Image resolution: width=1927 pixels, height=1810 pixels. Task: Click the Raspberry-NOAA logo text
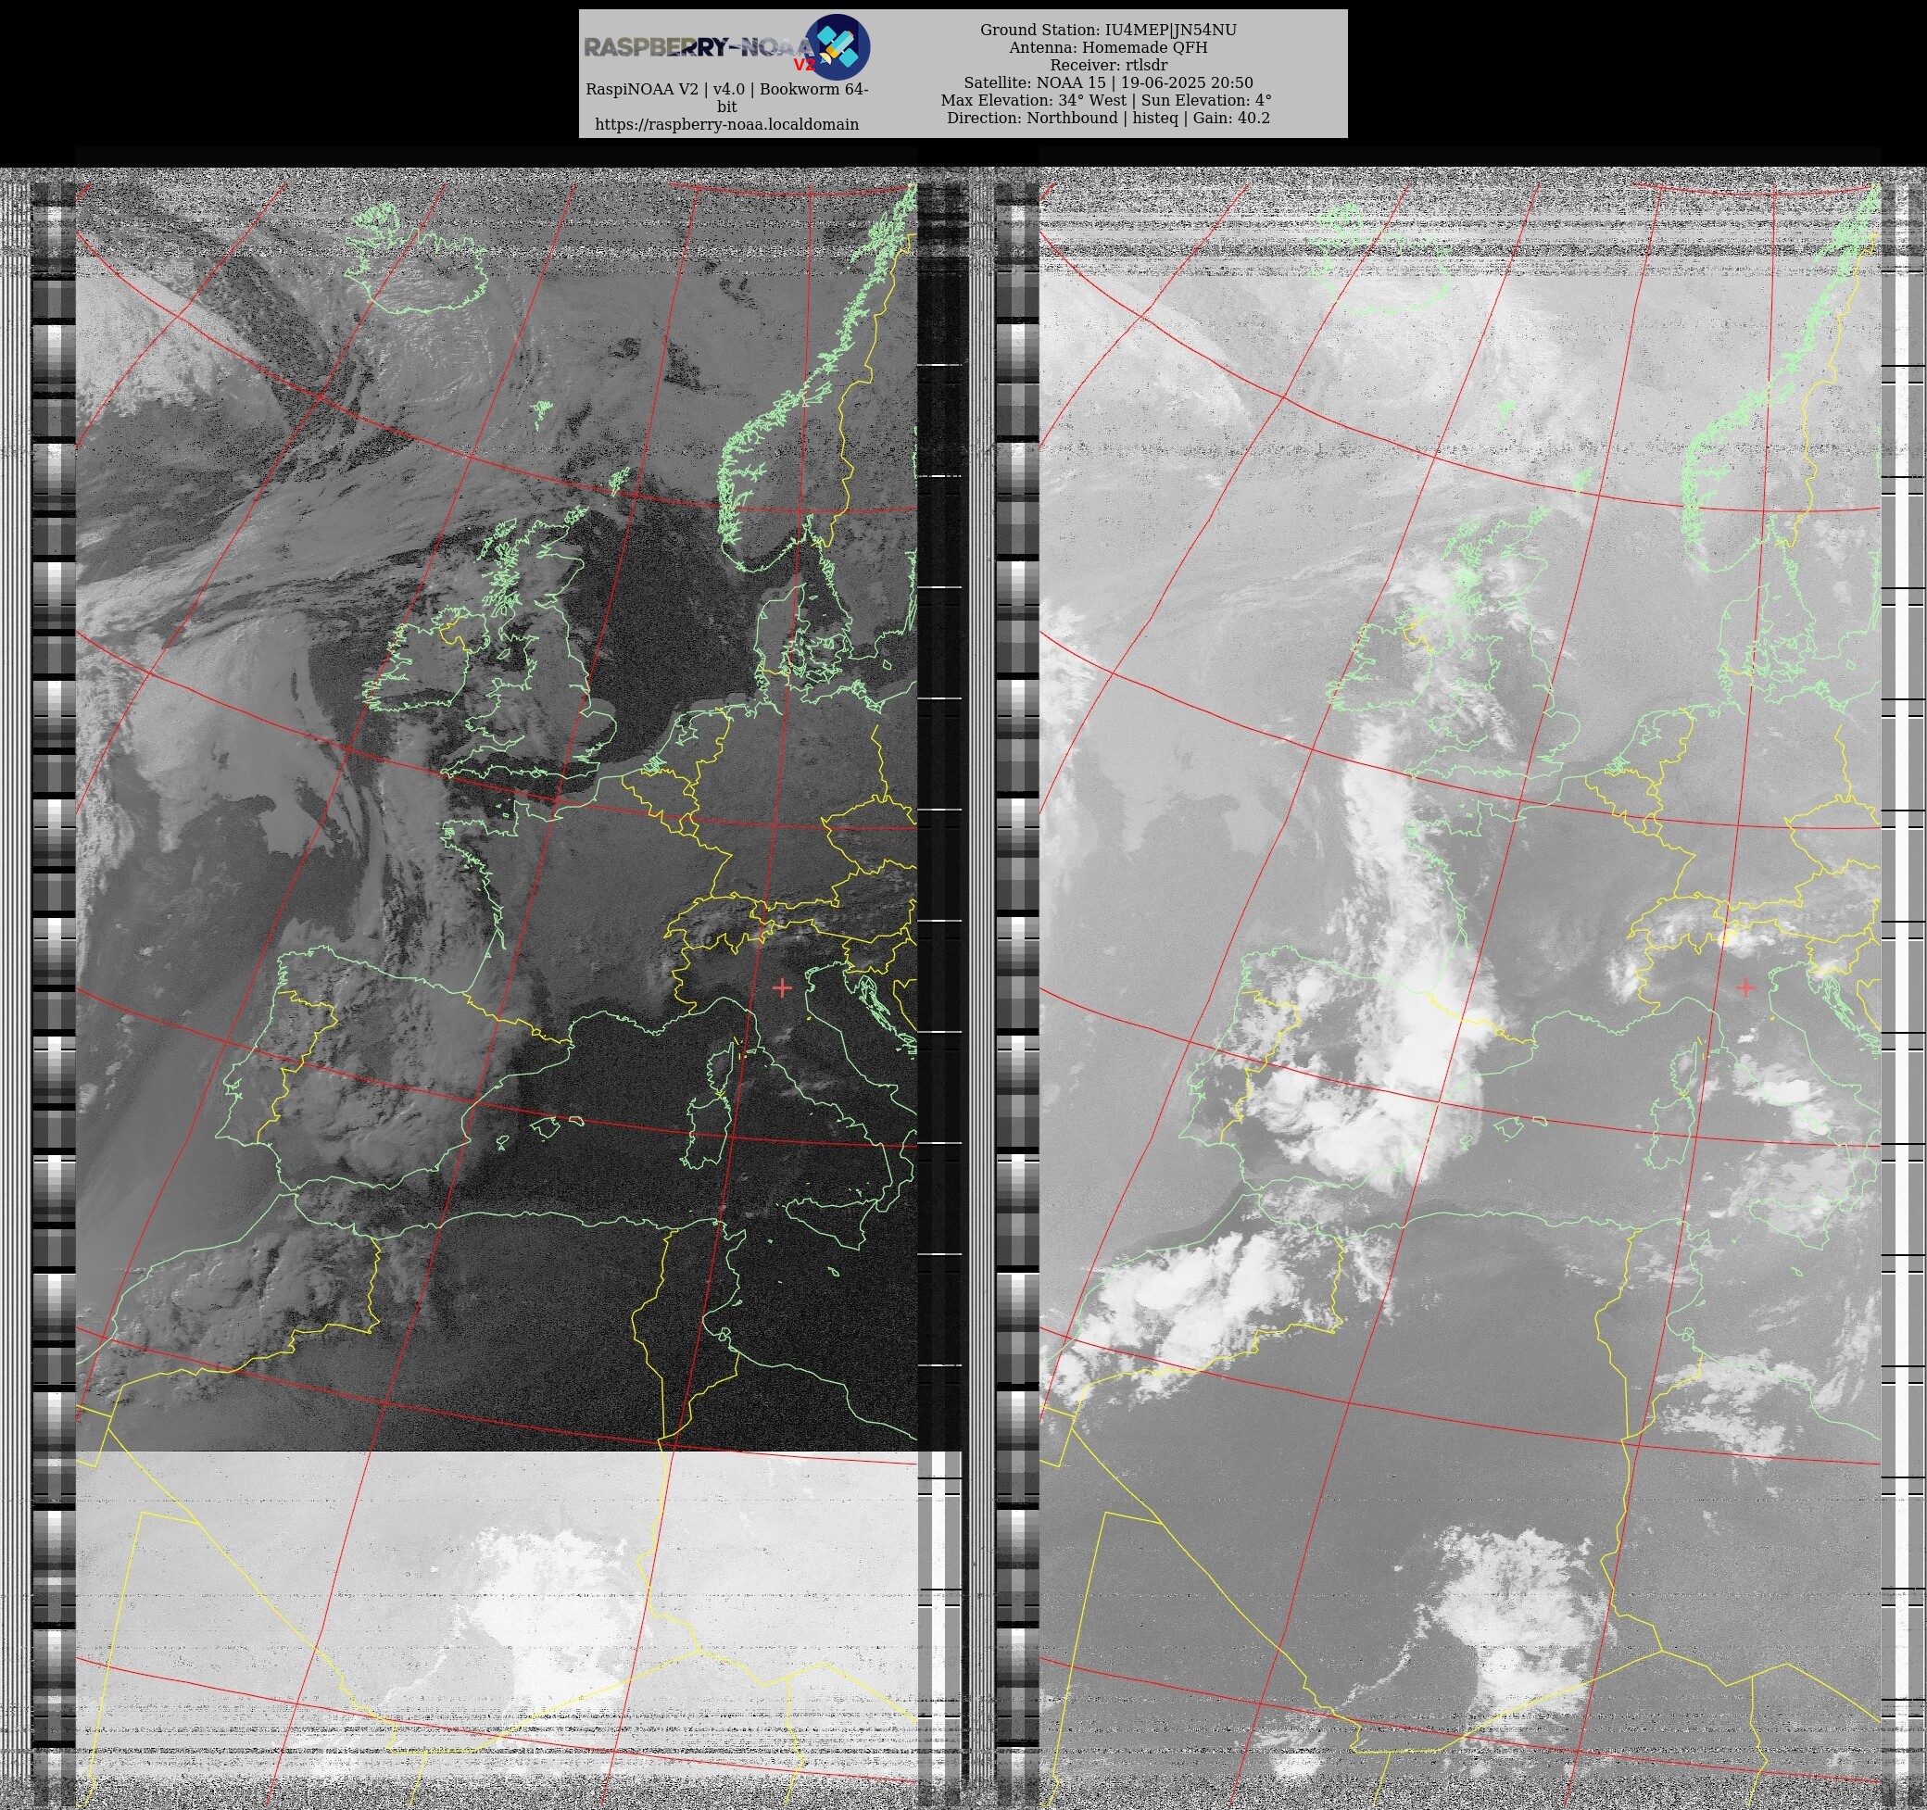(x=699, y=48)
